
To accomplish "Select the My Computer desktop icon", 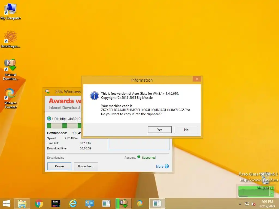I will (x=11, y=11).
